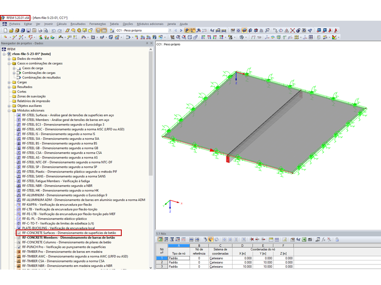Open the Ajuda menu
This screenshot has height=285, width=381.
click(x=183, y=24)
